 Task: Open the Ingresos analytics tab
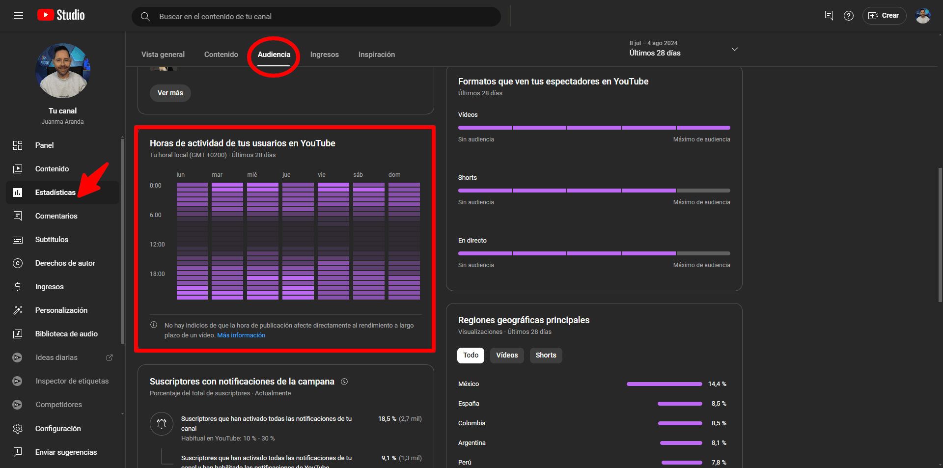[325, 55]
